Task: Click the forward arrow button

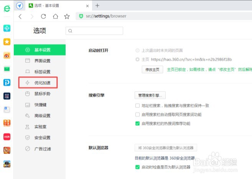Action: tap(32, 17)
